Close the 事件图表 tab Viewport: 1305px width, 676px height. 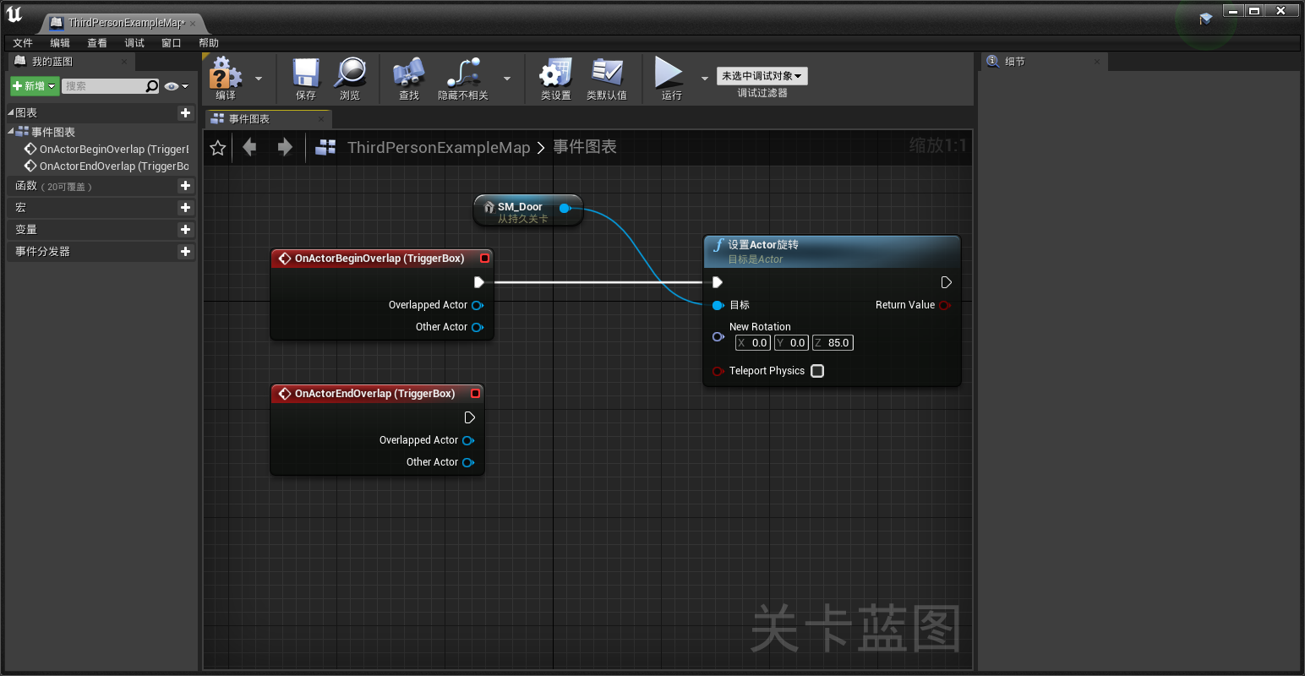[321, 119]
